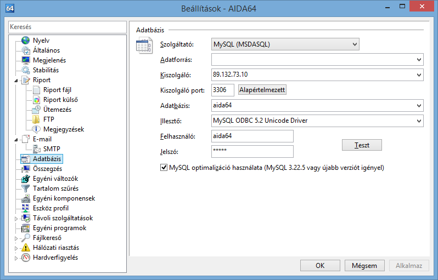The width and height of the screenshot is (438, 280).
Task: Click the Nyelv globe icon
Action: [x=25, y=41]
